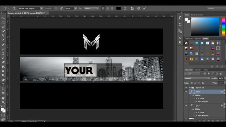Open the anti-aliasing method dropdown

click(91, 8)
